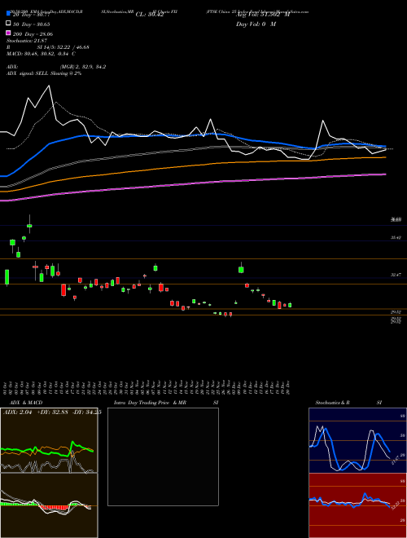Click the 32.47 price axis label
Screen dimensions: 407x538
(396, 275)
